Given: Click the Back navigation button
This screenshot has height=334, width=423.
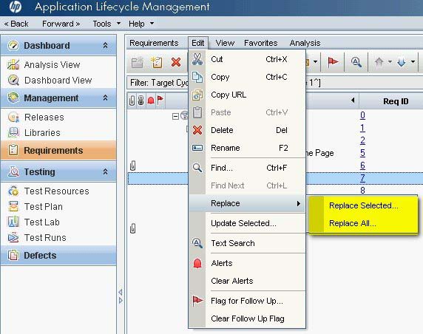Looking at the screenshot, I should tap(16, 24).
